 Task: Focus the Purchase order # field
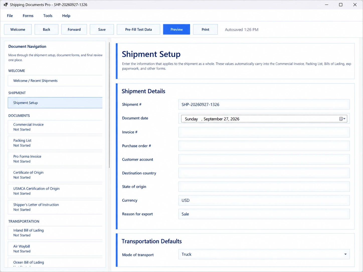(x=264, y=146)
